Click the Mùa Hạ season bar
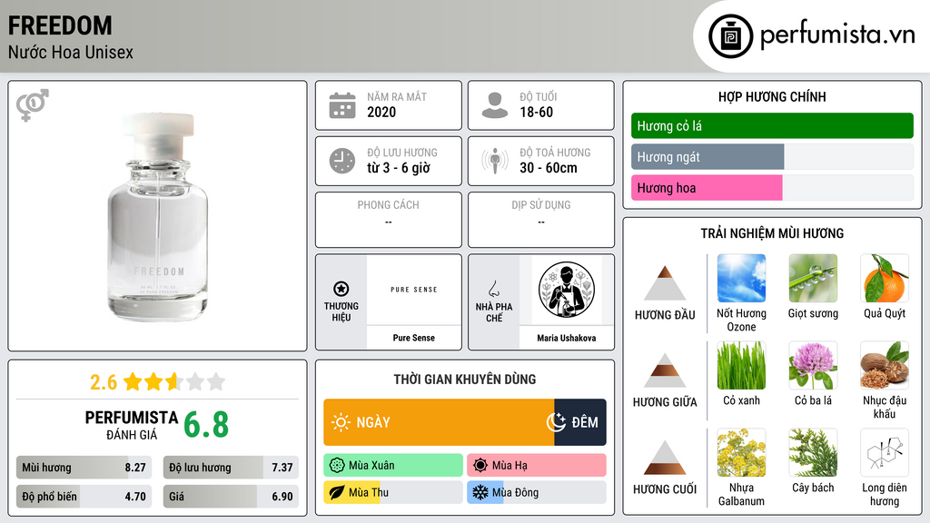Screen dimensions: 930x523 pos(537,466)
